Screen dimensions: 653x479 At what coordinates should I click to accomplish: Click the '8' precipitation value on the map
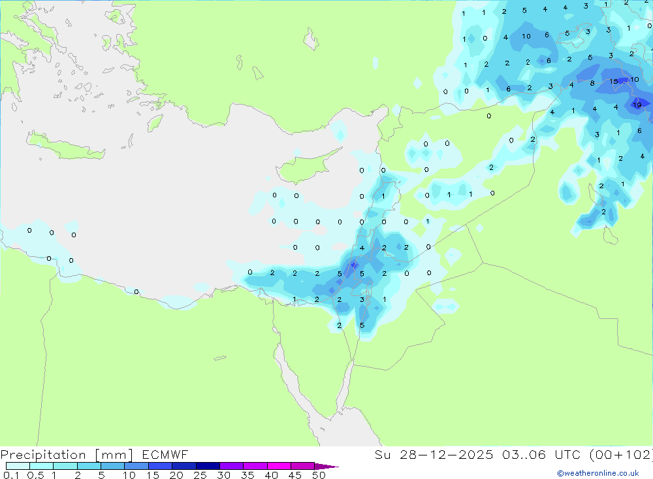coord(592,84)
